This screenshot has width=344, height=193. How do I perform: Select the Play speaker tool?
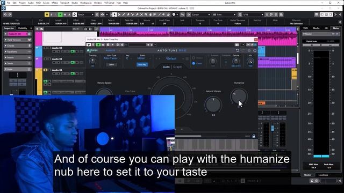(163, 14)
